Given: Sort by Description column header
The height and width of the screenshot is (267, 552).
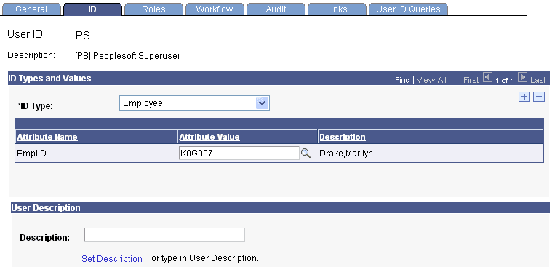Looking at the screenshot, I should (343, 137).
